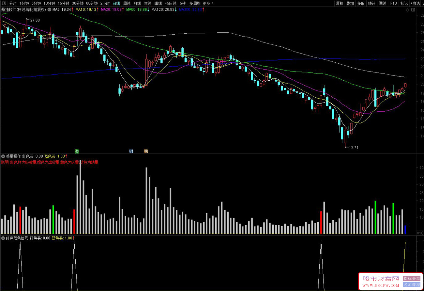Select the 2小时 period tab
The image size is (424, 291).
[x=105, y=3]
